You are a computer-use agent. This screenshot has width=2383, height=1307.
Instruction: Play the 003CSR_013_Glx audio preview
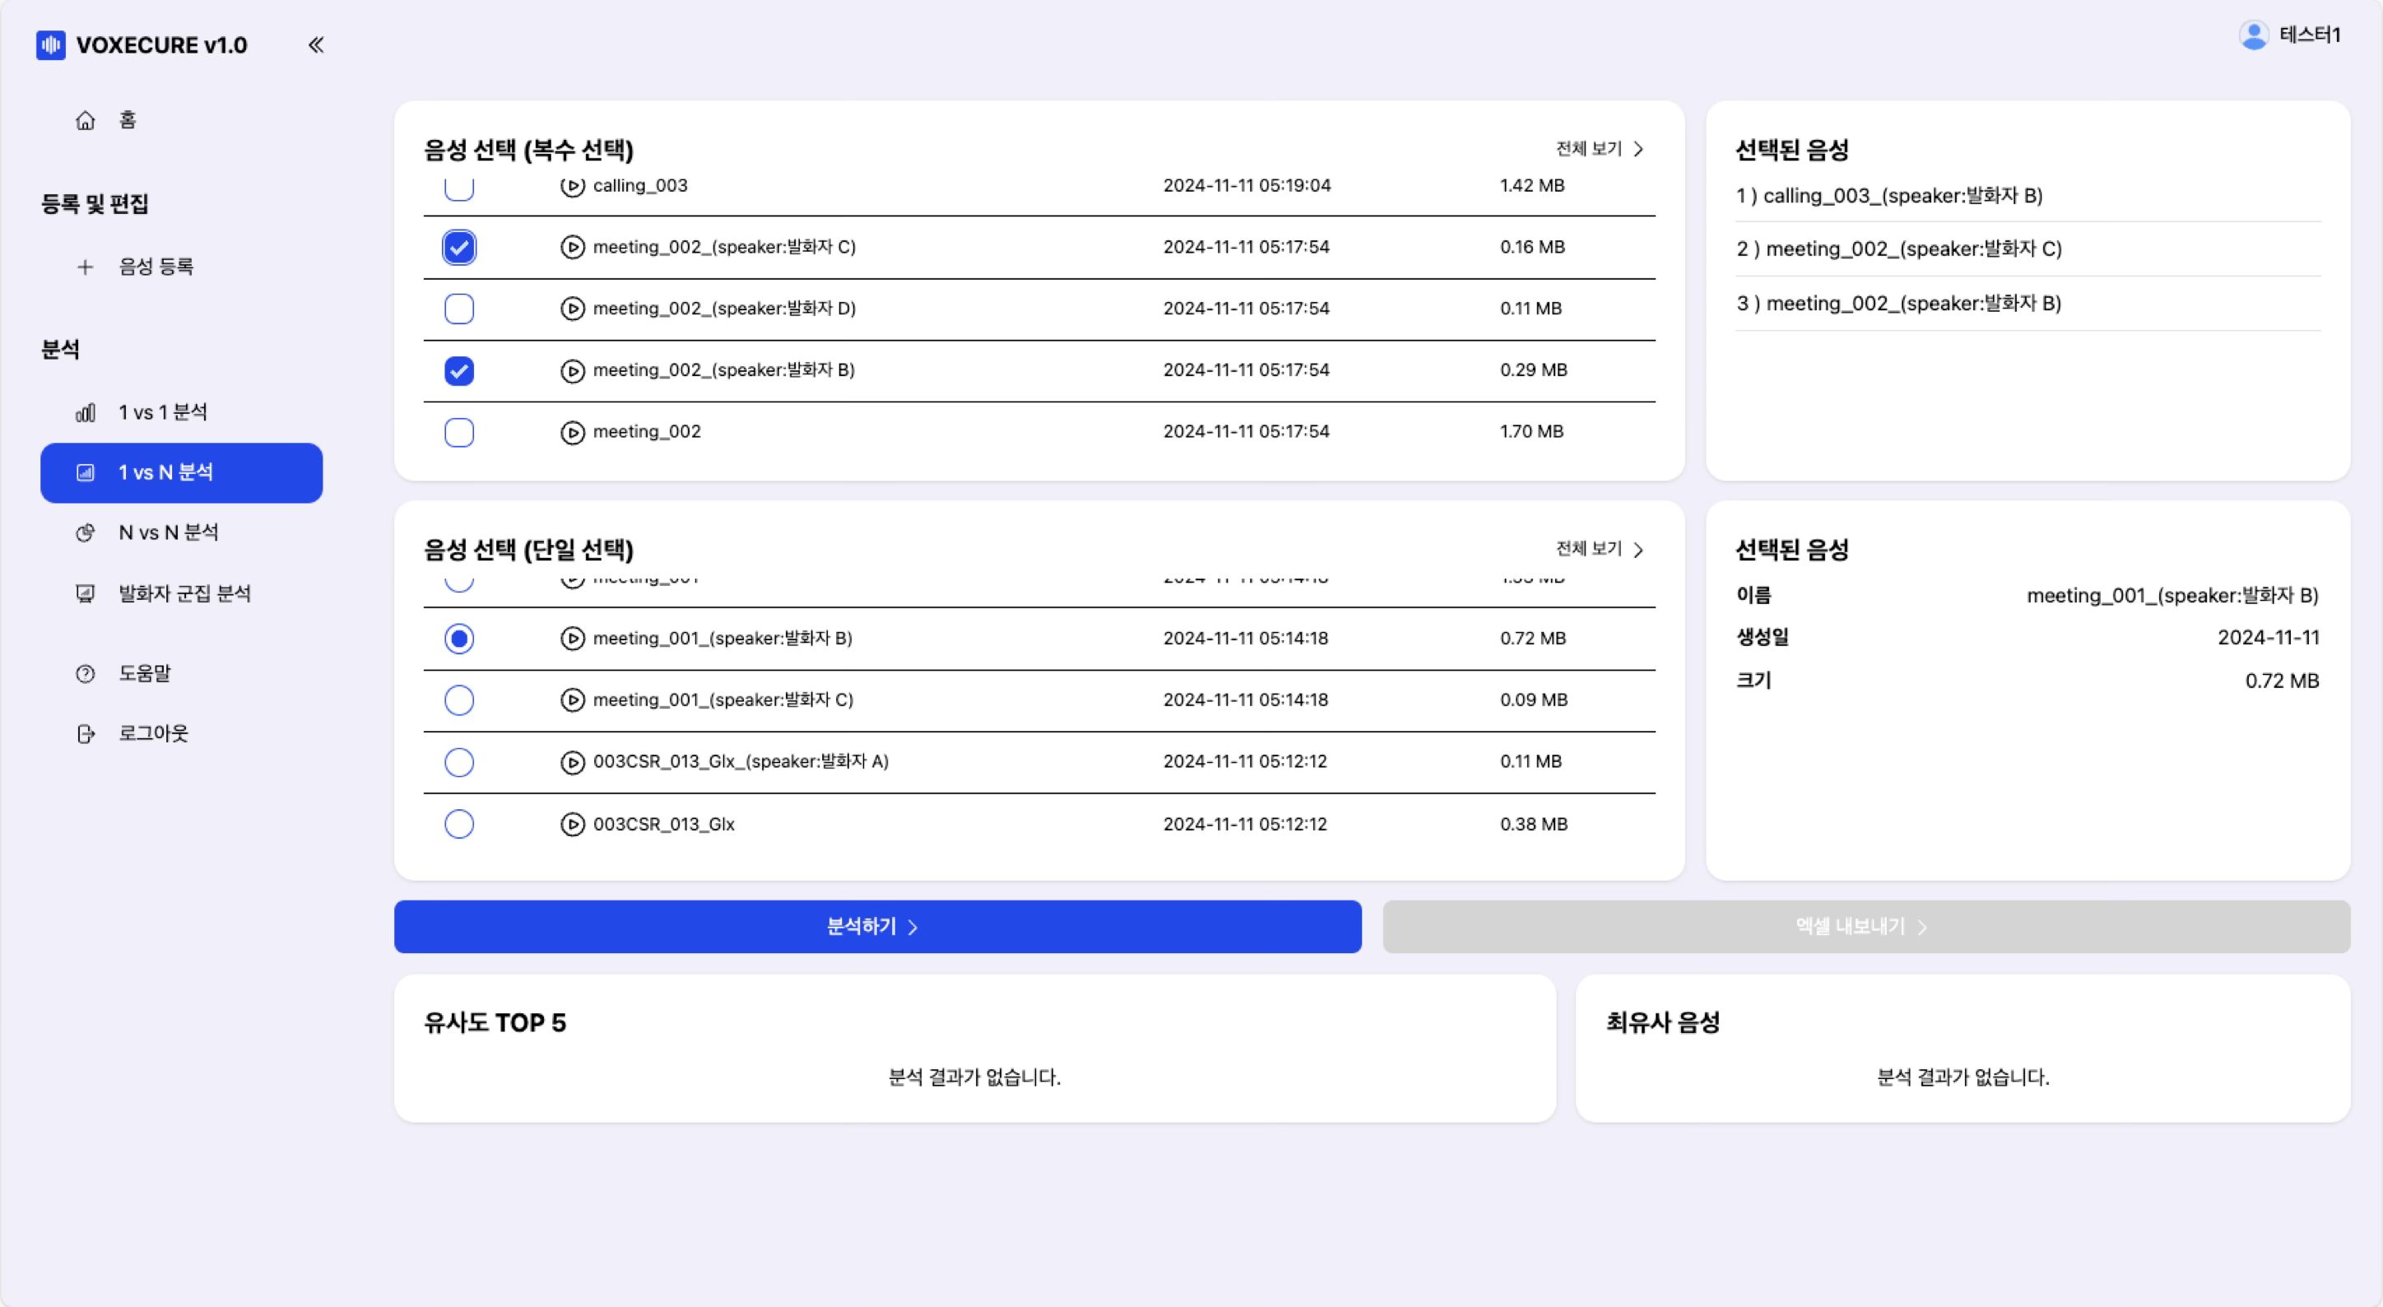pyautogui.click(x=573, y=824)
